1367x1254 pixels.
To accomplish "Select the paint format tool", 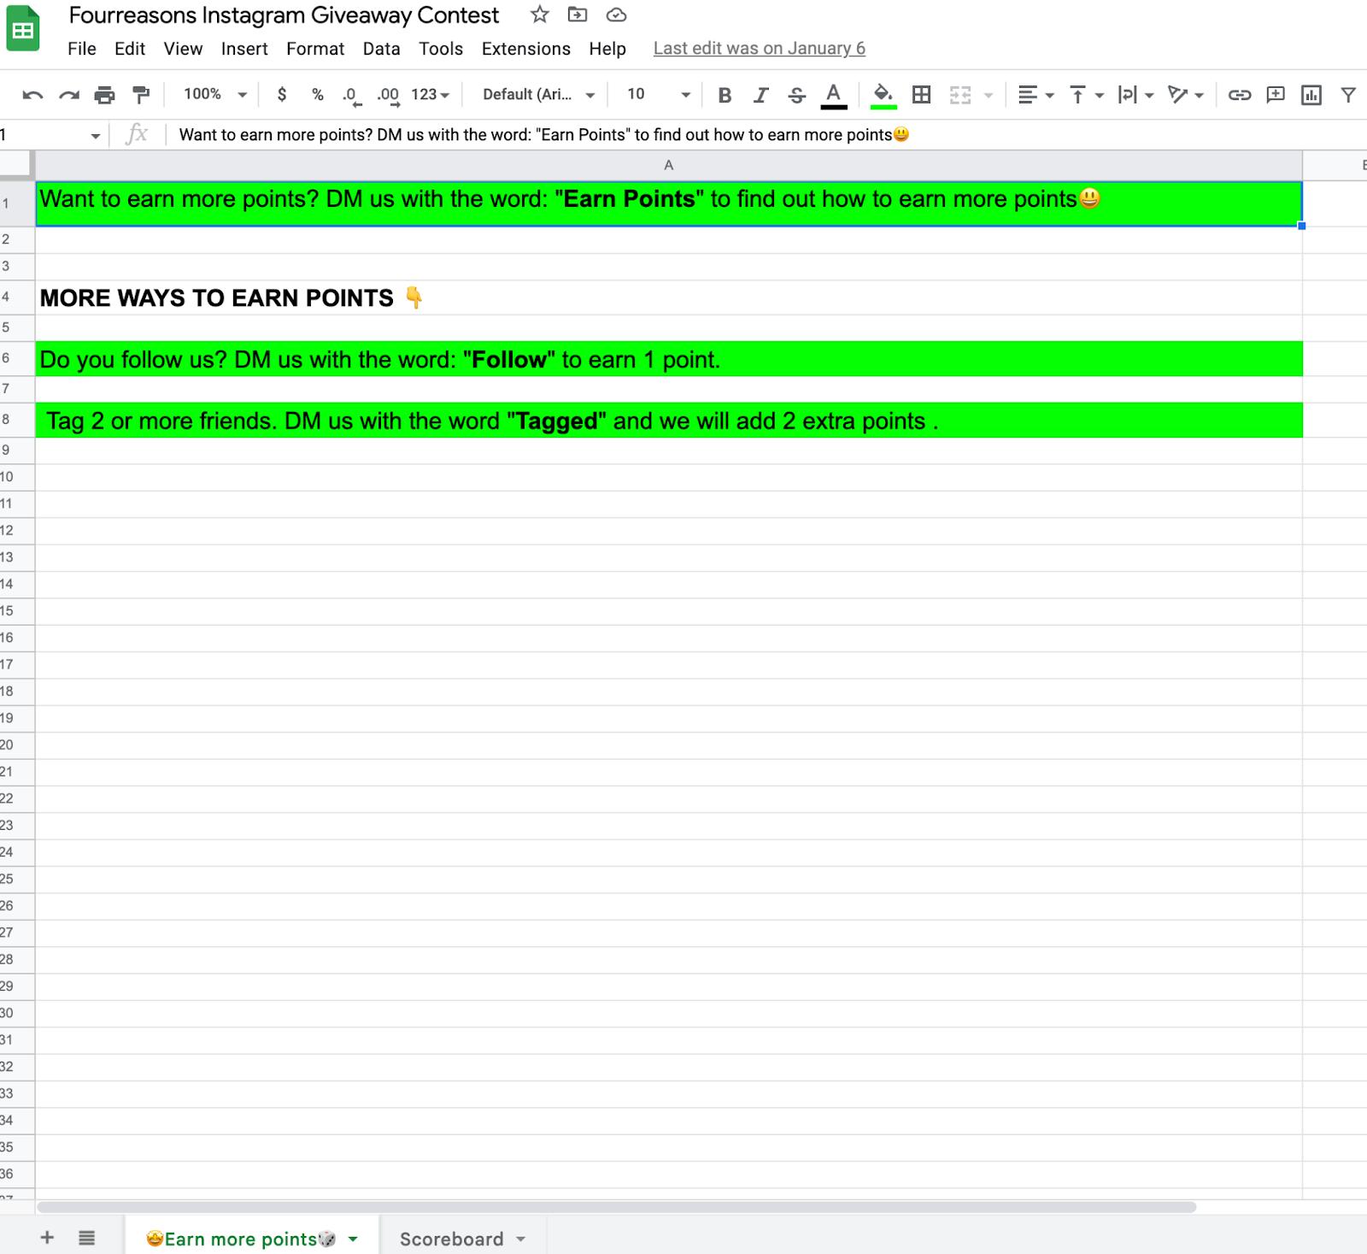I will pos(141,95).
